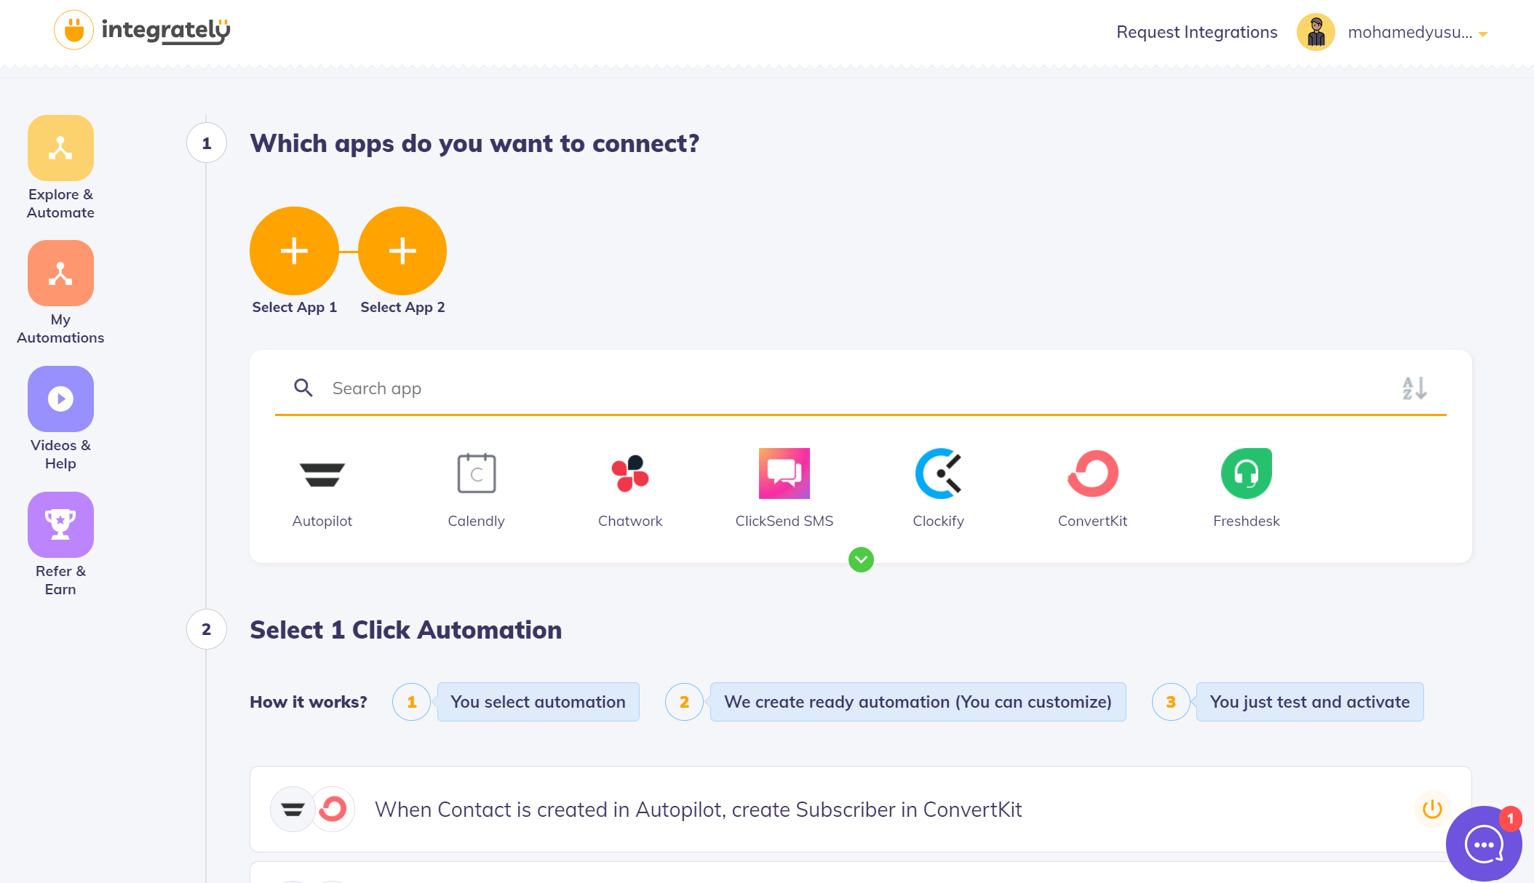The width and height of the screenshot is (1534, 883).
Task: Choose the Clockify app icon
Action: point(938,474)
